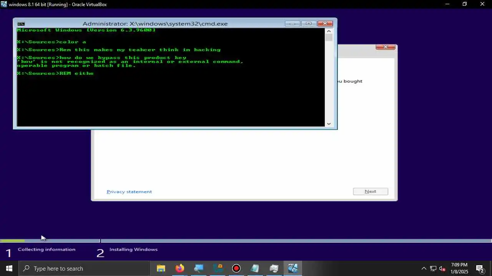The width and height of the screenshot is (492, 276).
Task: Open the Privacy statement link
Action: (x=129, y=192)
